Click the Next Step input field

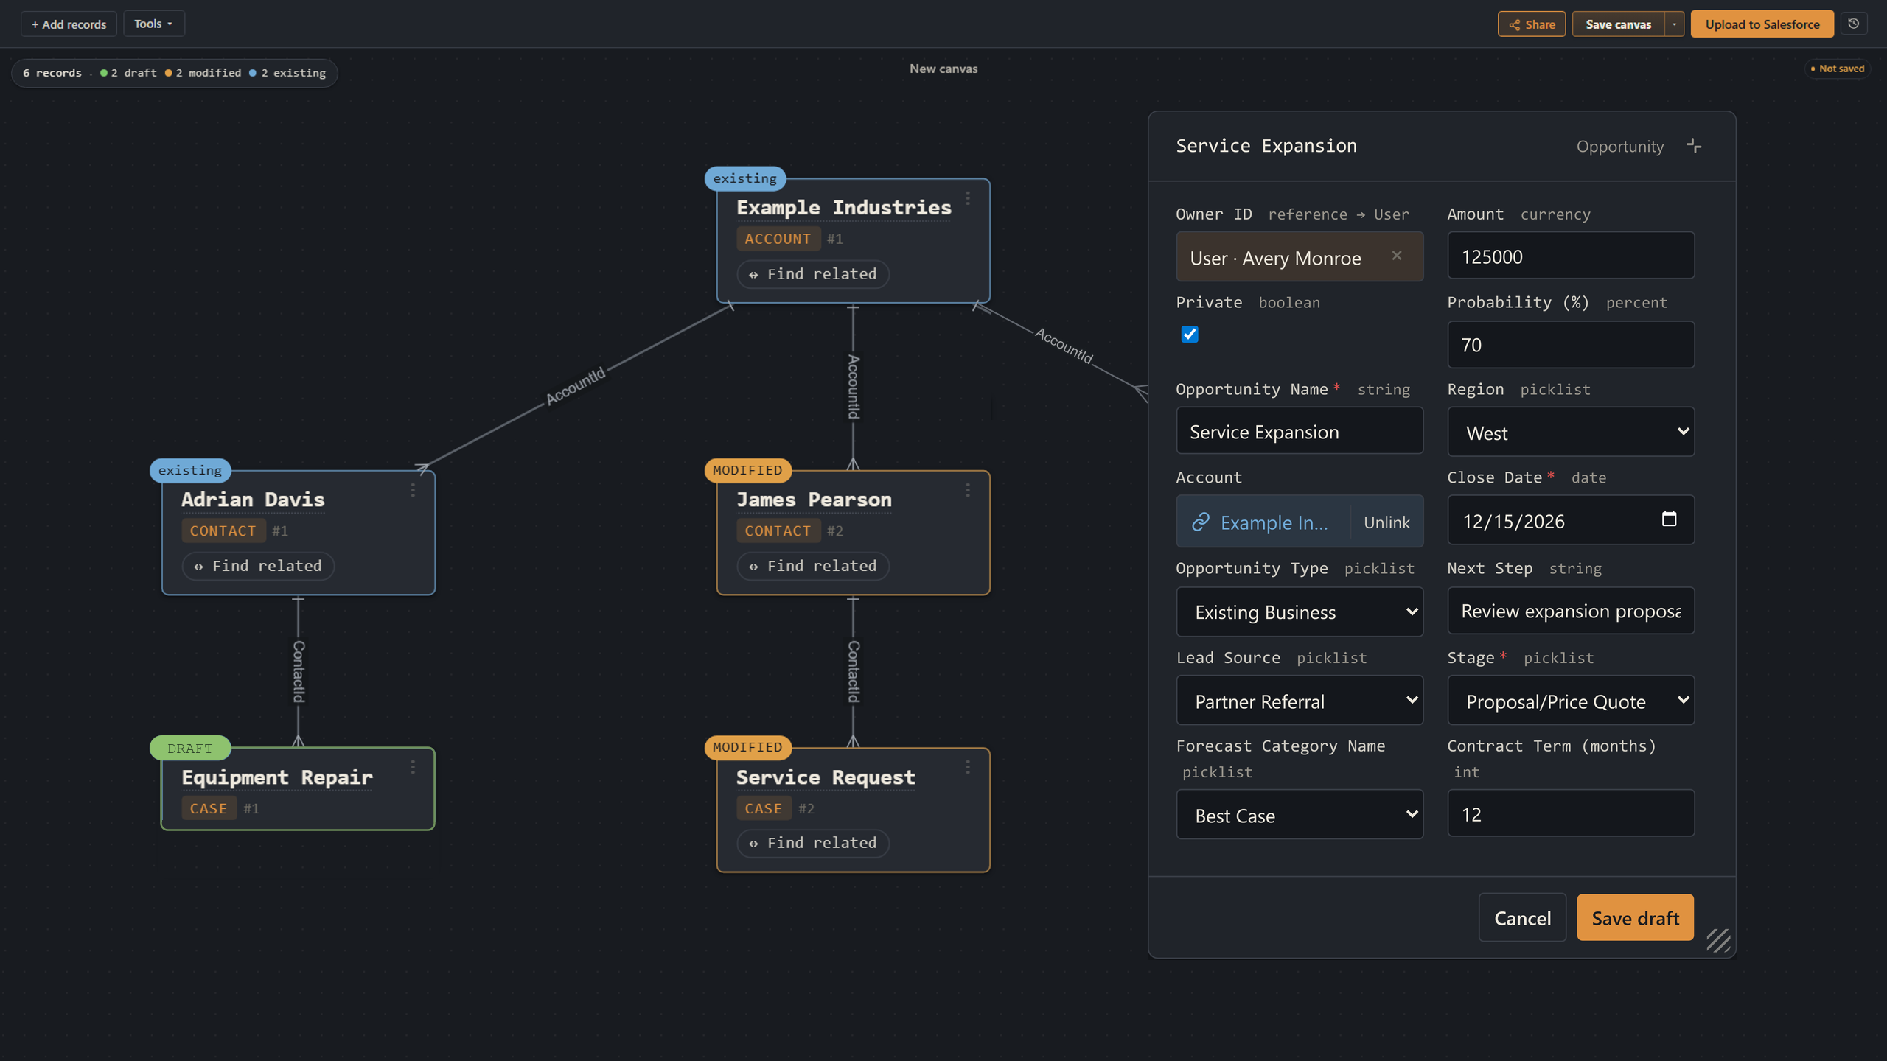coord(1571,611)
